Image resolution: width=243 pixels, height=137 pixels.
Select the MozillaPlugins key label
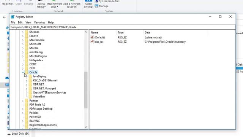38,56
